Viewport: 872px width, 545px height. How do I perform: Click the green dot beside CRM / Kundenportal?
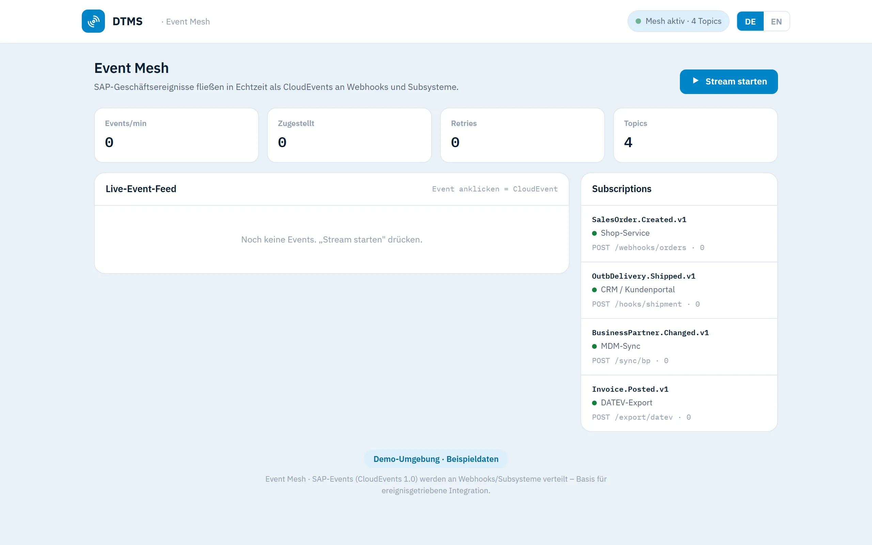(594, 290)
